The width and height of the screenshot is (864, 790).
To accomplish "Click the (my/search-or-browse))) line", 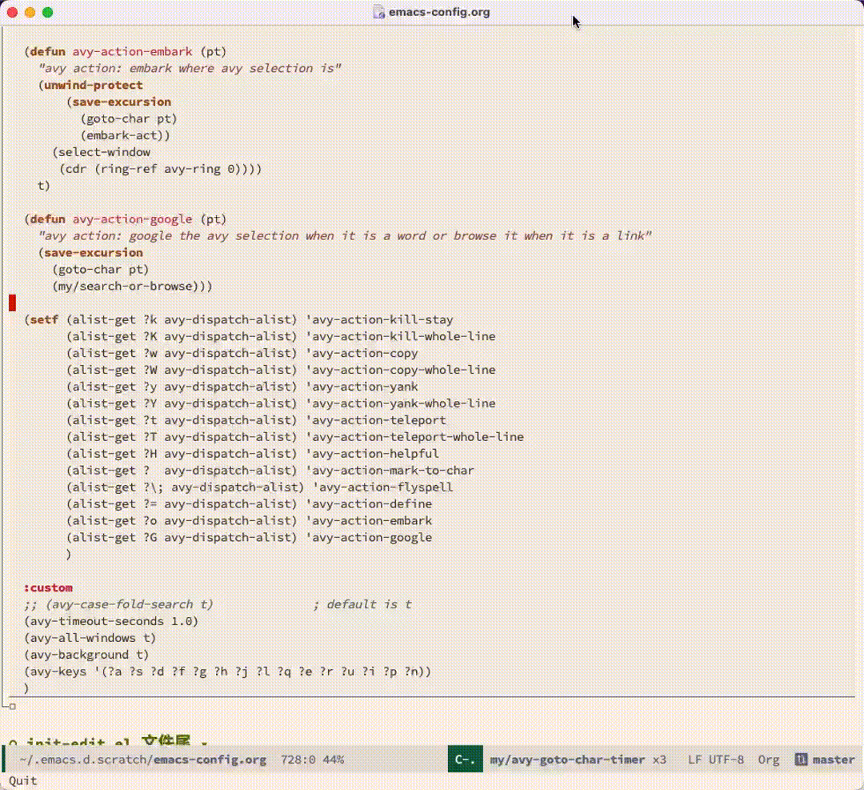I will point(132,286).
